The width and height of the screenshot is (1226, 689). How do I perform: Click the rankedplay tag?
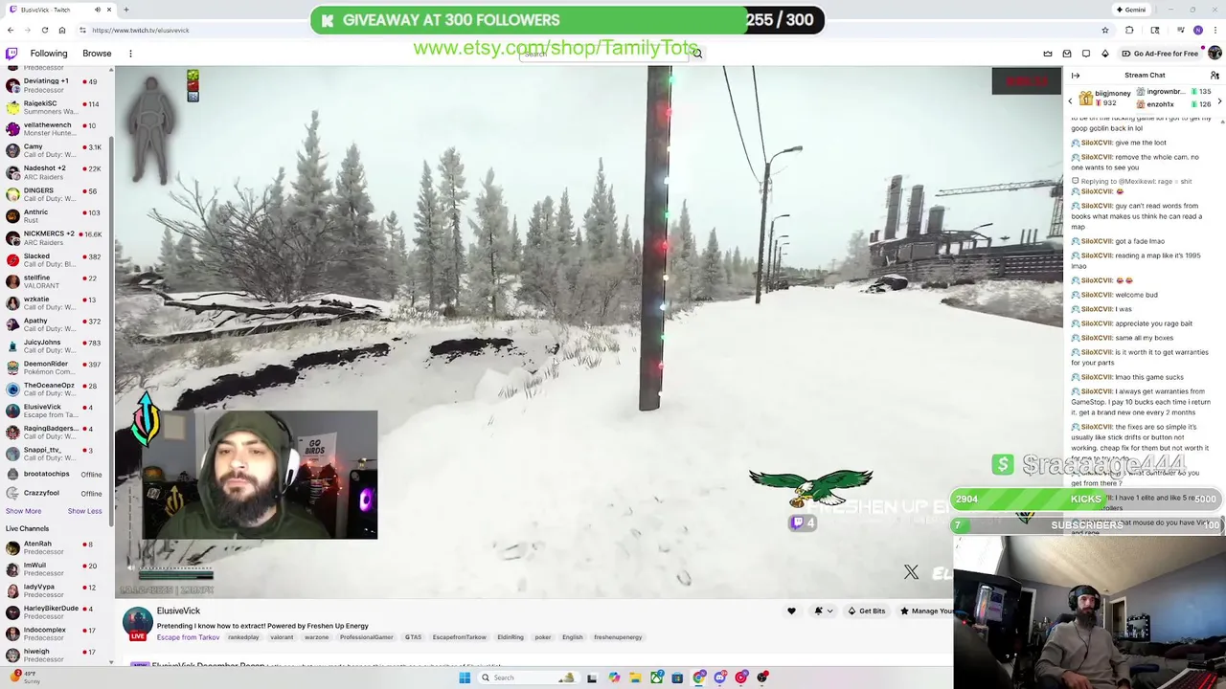243,637
